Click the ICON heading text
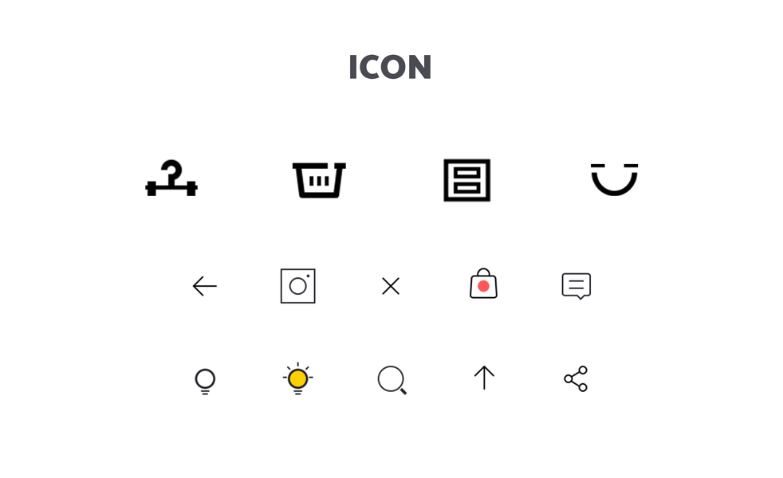 390,67
